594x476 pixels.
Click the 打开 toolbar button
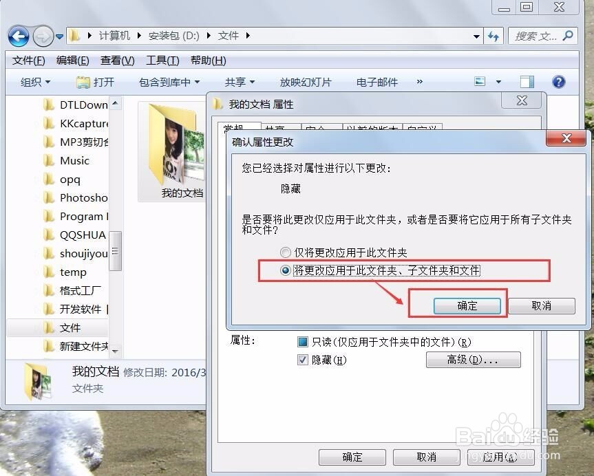tap(96, 82)
